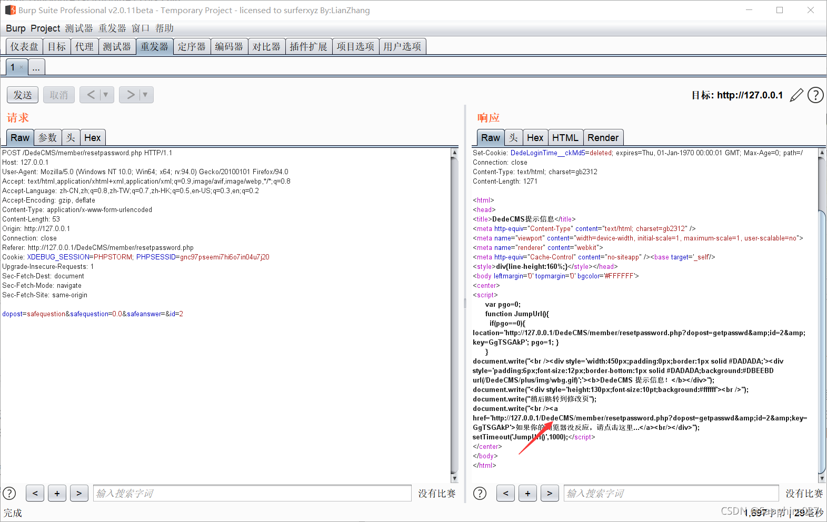Click the pencil edit target icon
This screenshot has height=522, width=827.
(796, 95)
